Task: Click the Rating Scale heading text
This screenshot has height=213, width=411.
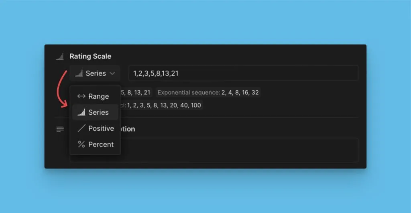Action: coord(90,57)
